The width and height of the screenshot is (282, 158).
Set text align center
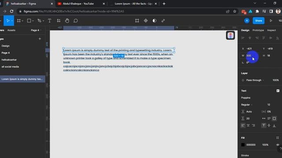click(248, 126)
